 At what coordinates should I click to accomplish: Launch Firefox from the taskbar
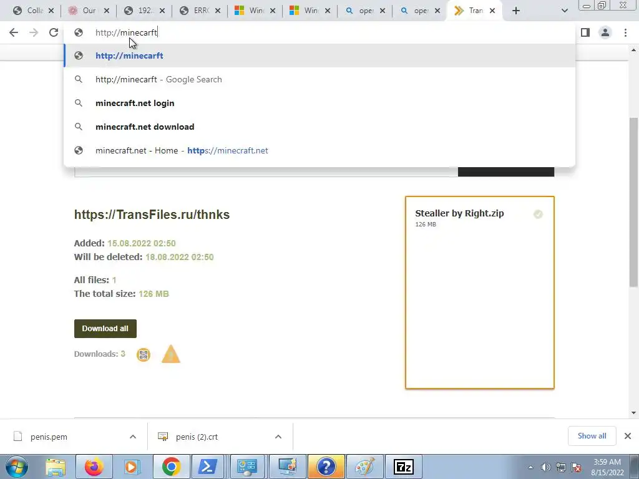(94, 467)
